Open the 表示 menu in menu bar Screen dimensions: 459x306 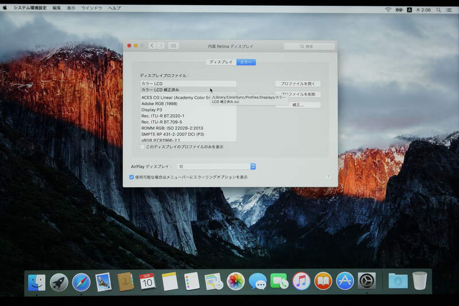[71, 9]
